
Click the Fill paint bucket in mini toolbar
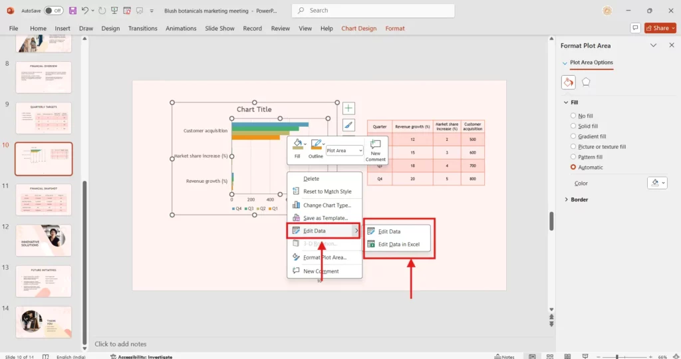pyautogui.click(x=296, y=144)
